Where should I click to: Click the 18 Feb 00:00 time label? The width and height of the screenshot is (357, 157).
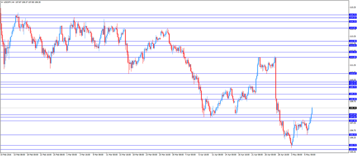(32, 155)
